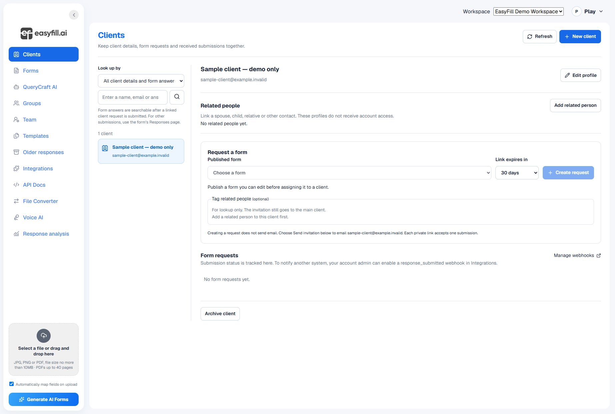Open the Groups section
Viewport: 615px width, 414px height.
coord(44,103)
